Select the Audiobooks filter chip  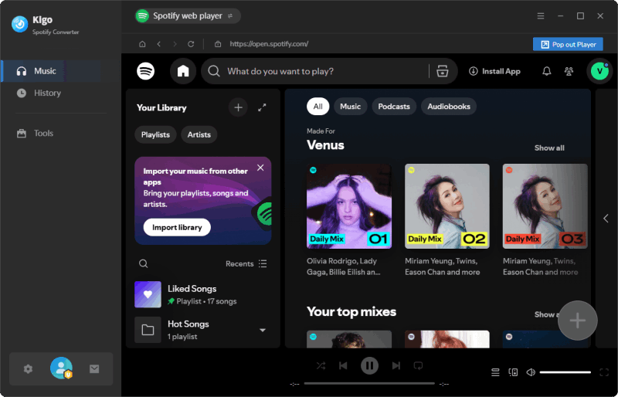[x=449, y=107]
